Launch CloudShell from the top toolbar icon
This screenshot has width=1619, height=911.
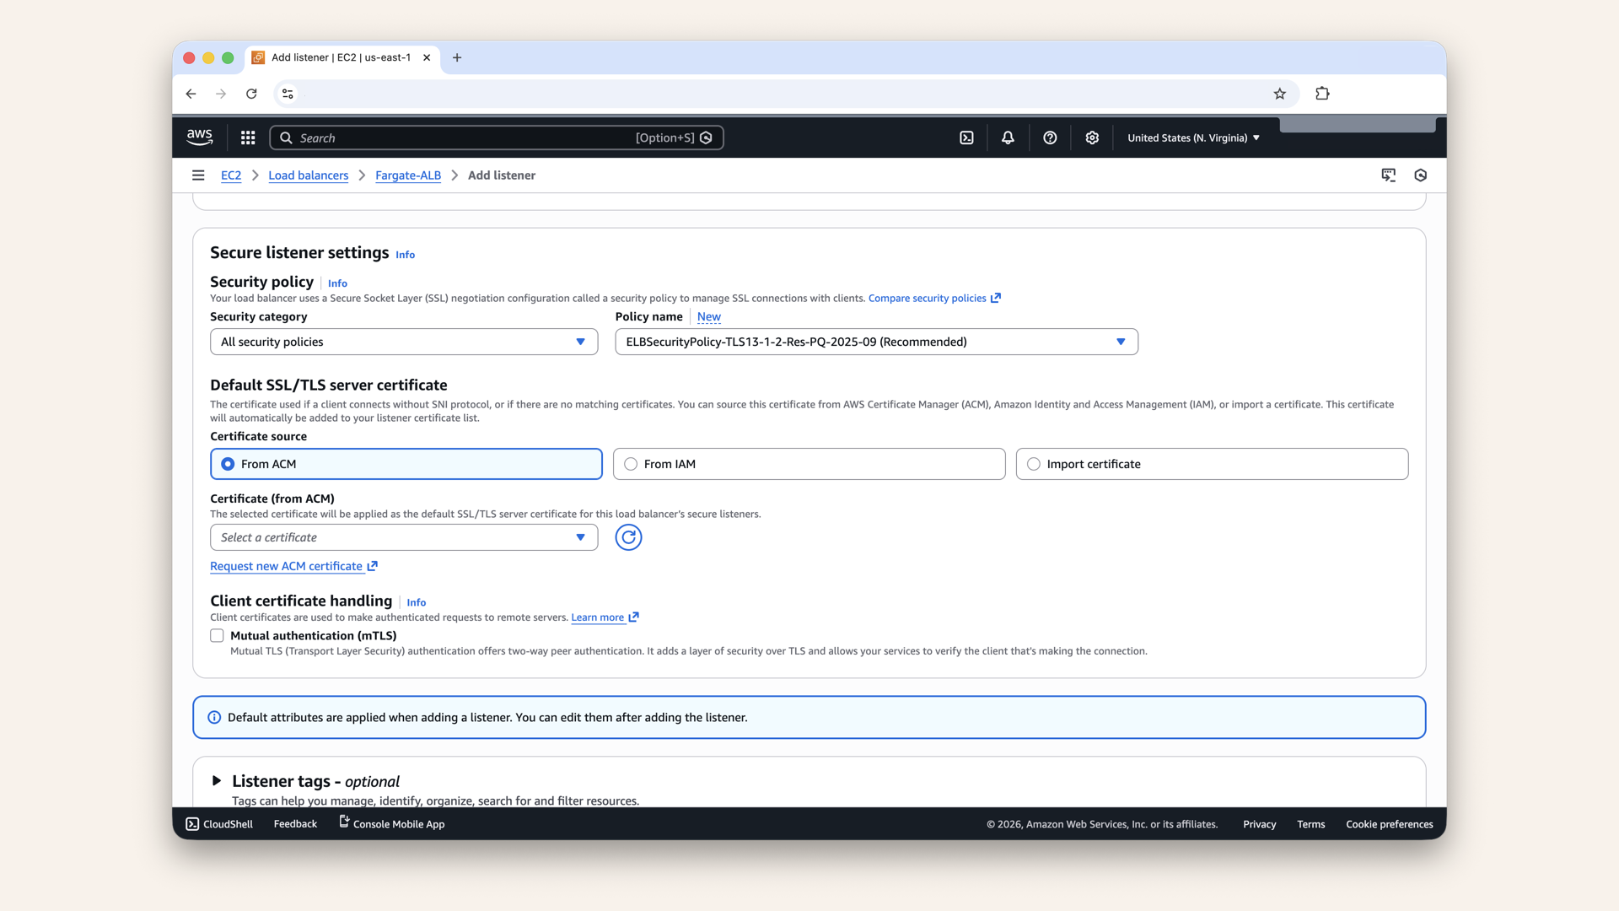966,137
